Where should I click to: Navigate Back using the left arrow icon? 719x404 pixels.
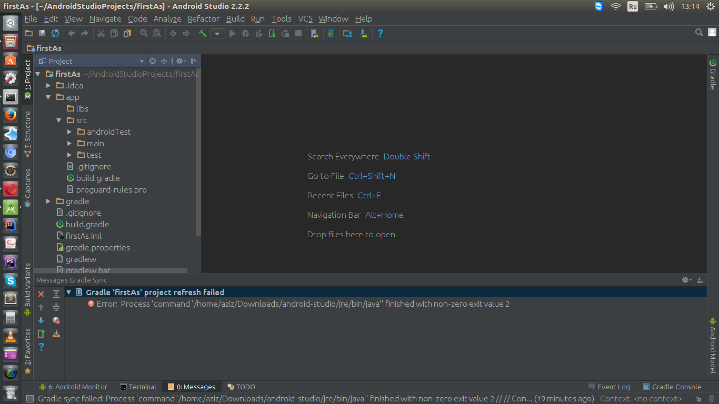(x=173, y=33)
